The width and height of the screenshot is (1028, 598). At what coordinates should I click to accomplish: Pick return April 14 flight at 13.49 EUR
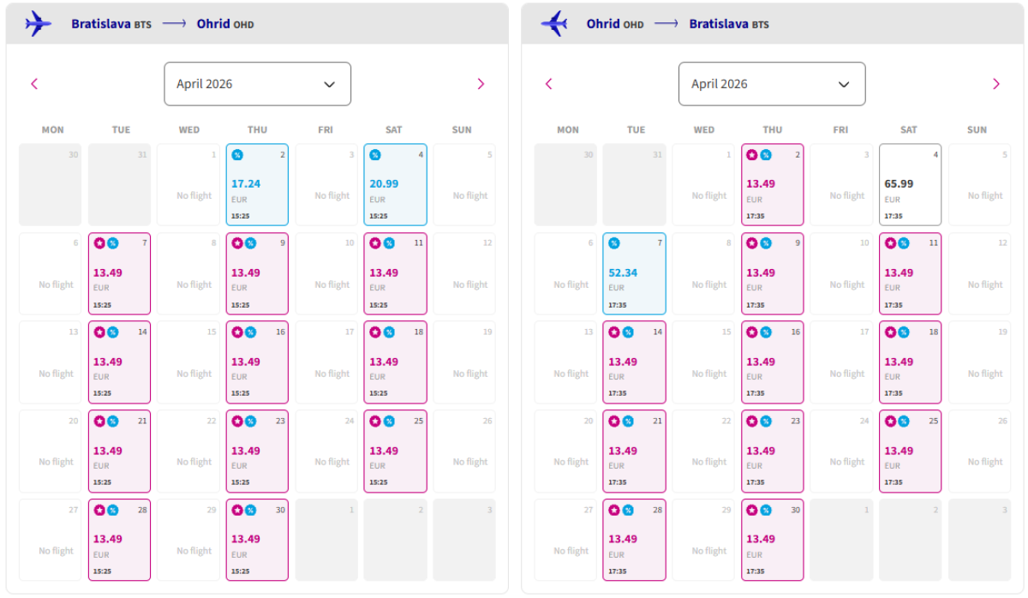634,362
